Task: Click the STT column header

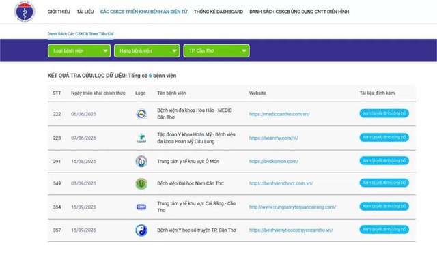Action: pyautogui.click(x=57, y=93)
